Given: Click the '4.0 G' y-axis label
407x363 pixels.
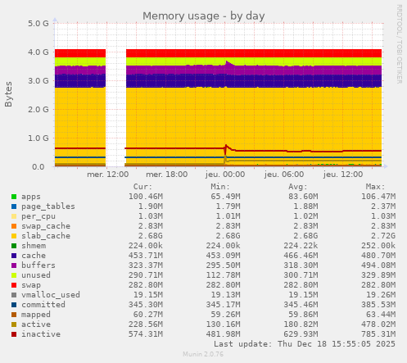Looking at the screenshot, I should tap(38, 52).
